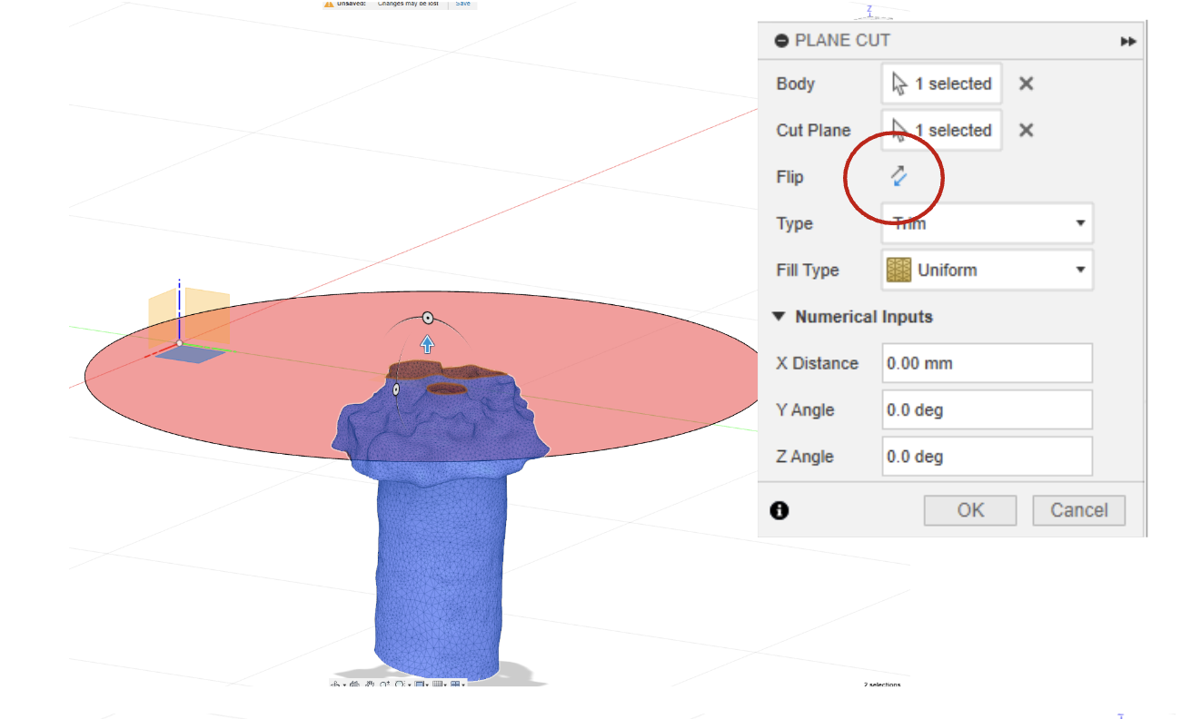This screenshot has height=719, width=1201.
Task: Cancel the Plane Cut operation
Action: pyautogui.click(x=1079, y=510)
